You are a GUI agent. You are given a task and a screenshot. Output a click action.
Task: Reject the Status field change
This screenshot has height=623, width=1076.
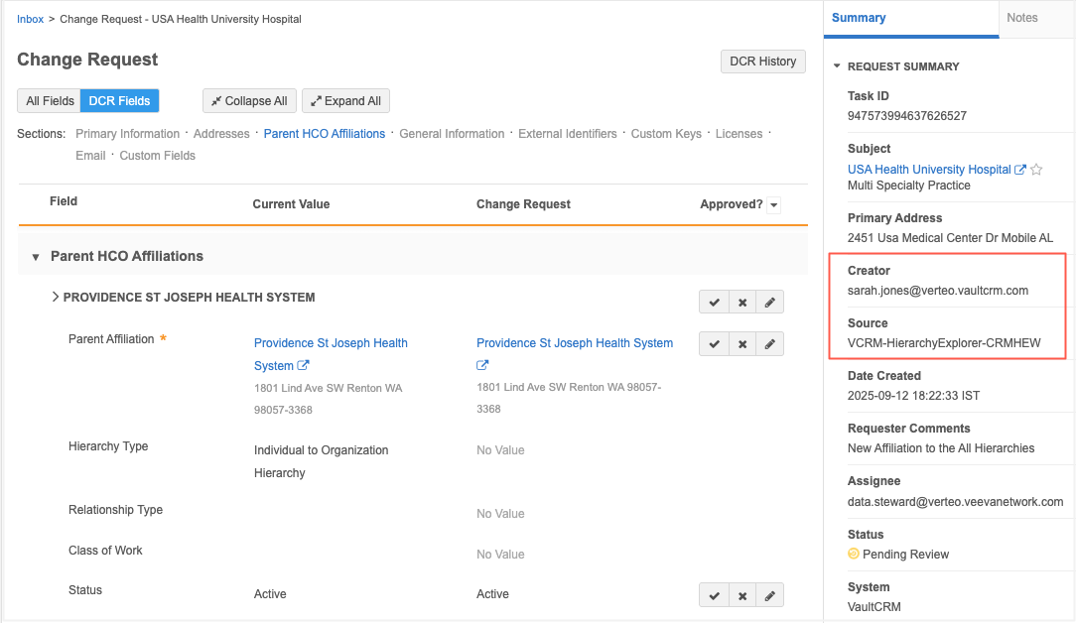tap(741, 595)
